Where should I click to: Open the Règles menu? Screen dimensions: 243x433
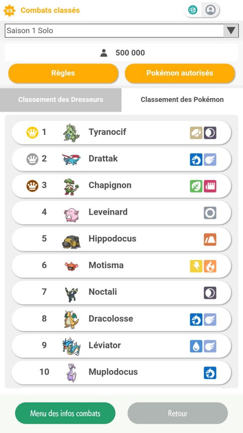pos(63,73)
